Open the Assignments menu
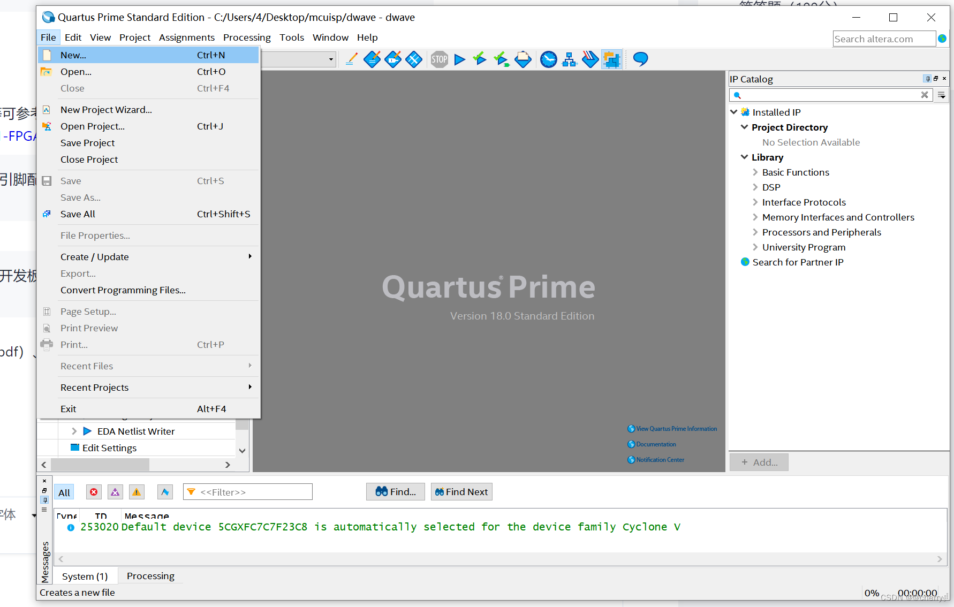 click(187, 37)
